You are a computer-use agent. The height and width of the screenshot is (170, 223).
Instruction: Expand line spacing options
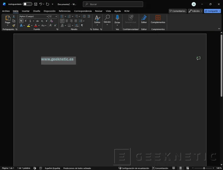coord(82,21)
